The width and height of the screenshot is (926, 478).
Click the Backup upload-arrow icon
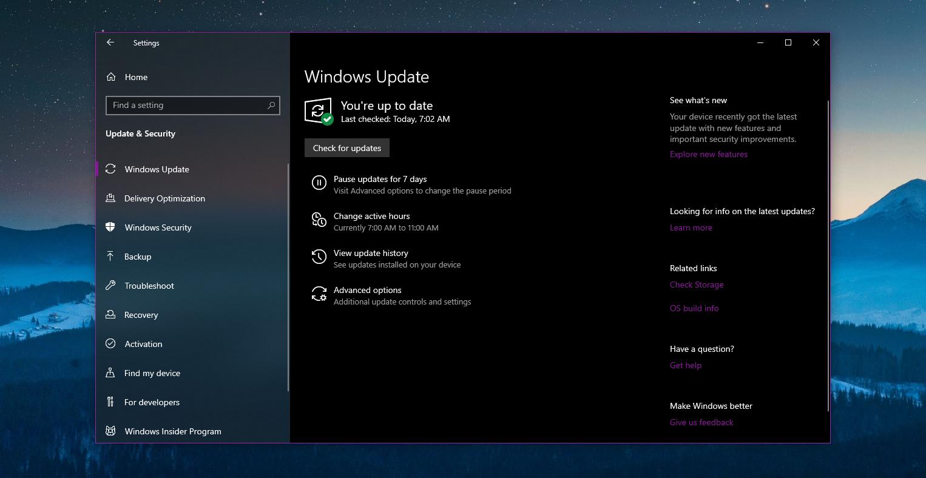(110, 257)
